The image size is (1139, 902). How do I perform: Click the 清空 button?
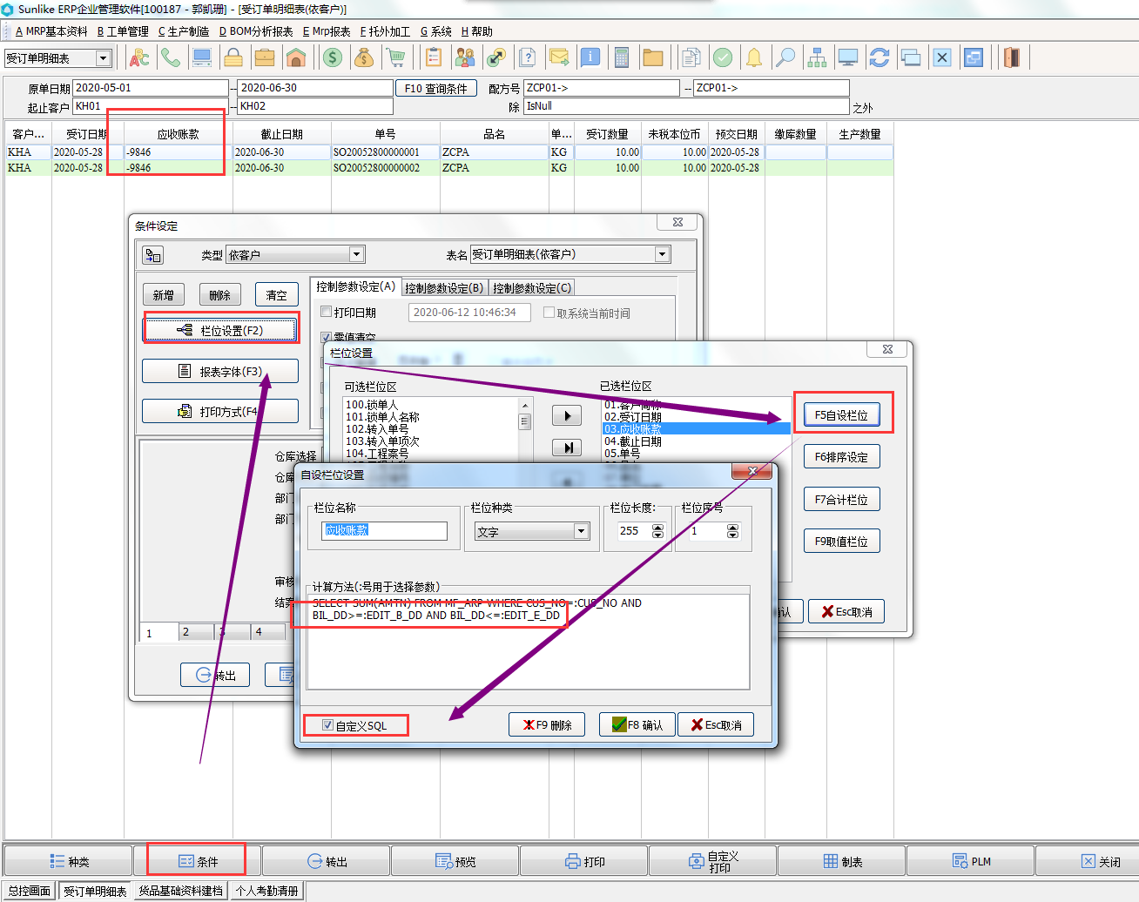point(277,295)
